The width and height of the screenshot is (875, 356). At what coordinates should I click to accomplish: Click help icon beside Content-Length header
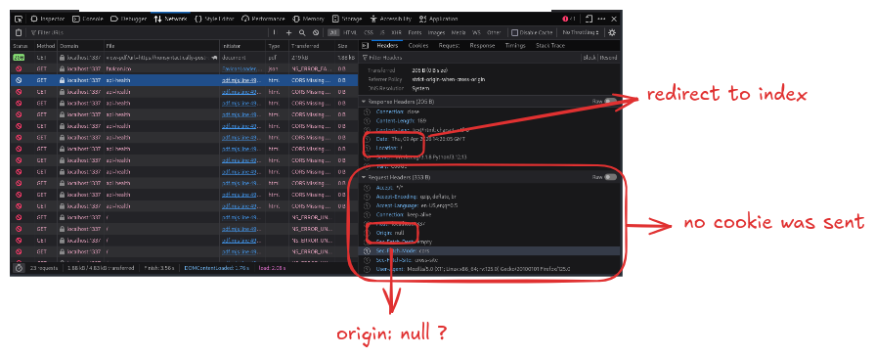367,120
